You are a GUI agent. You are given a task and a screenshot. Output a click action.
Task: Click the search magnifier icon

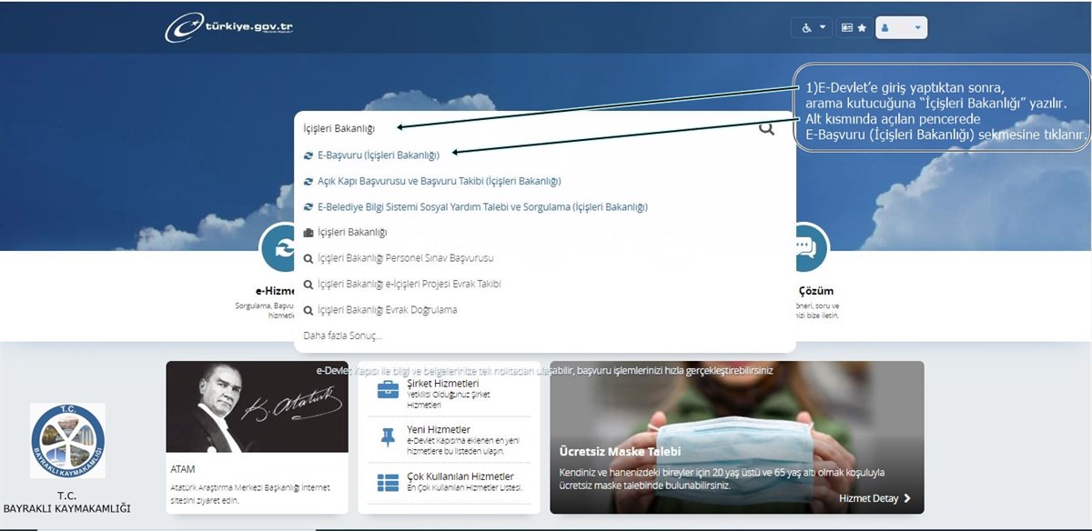click(767, 128)
